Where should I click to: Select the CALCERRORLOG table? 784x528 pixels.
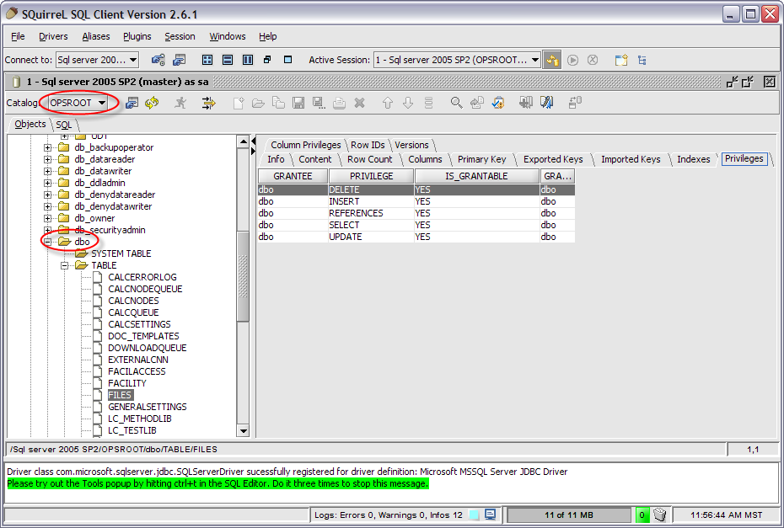tap(142, 277)
